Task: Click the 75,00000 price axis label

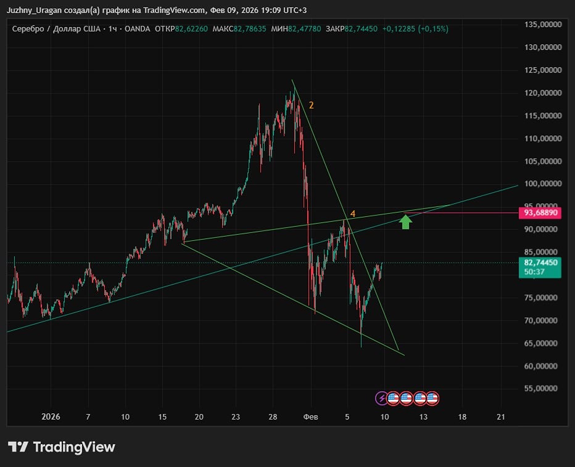Action: click(540, 298)
